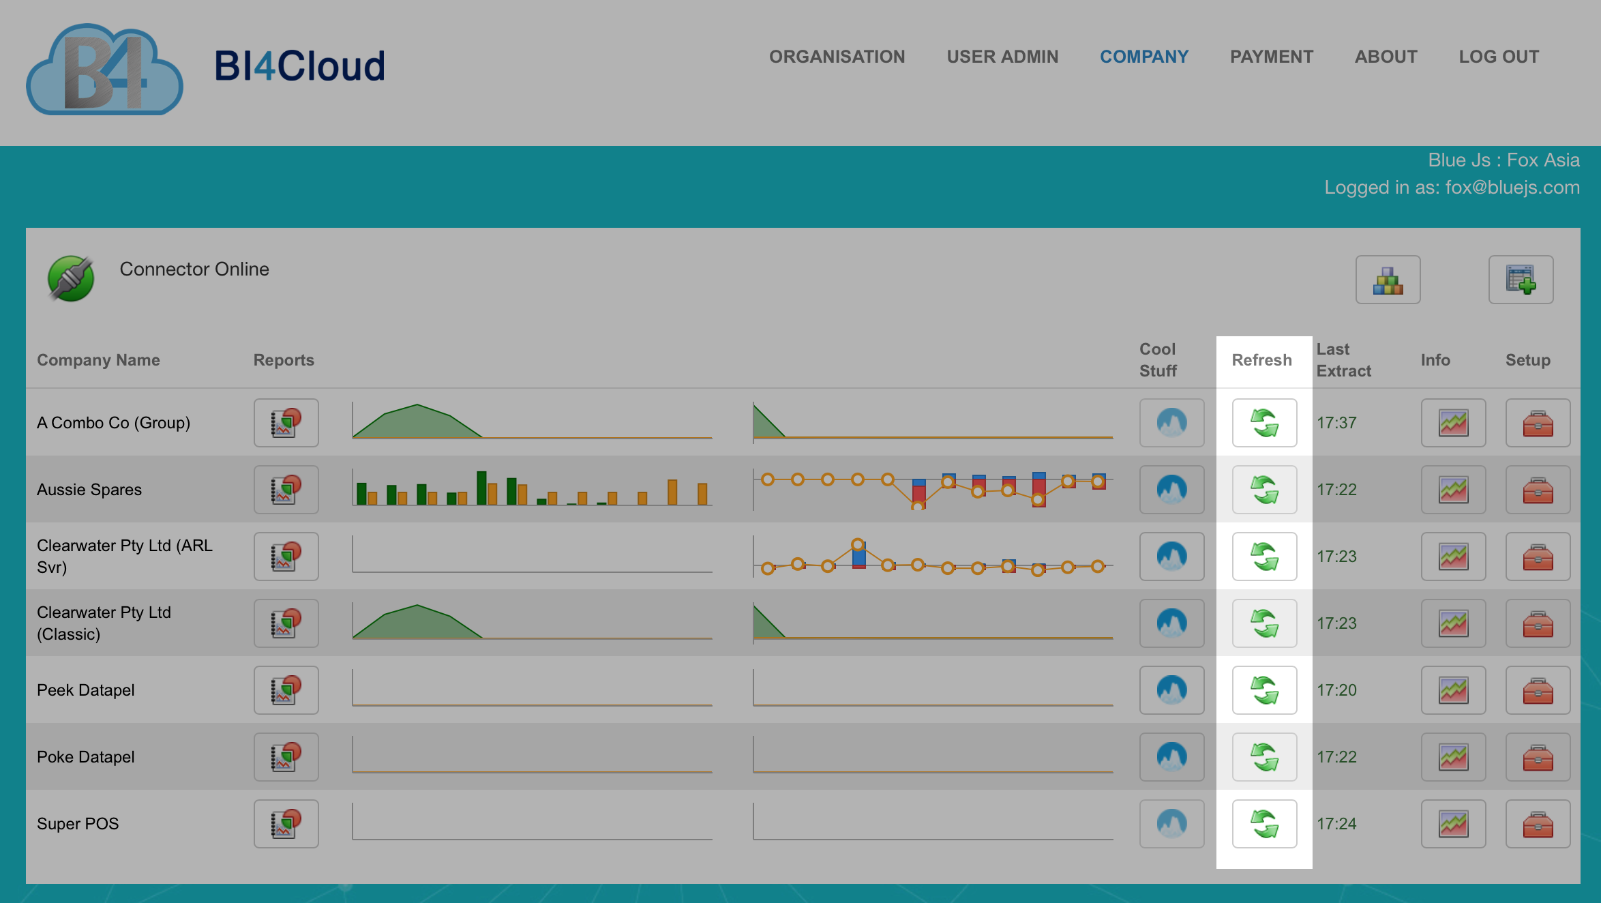Viewport: 1601px width, 903px height.
Task: Open Setup toolbox for Super POS
Action: (x=1538, y=824)
